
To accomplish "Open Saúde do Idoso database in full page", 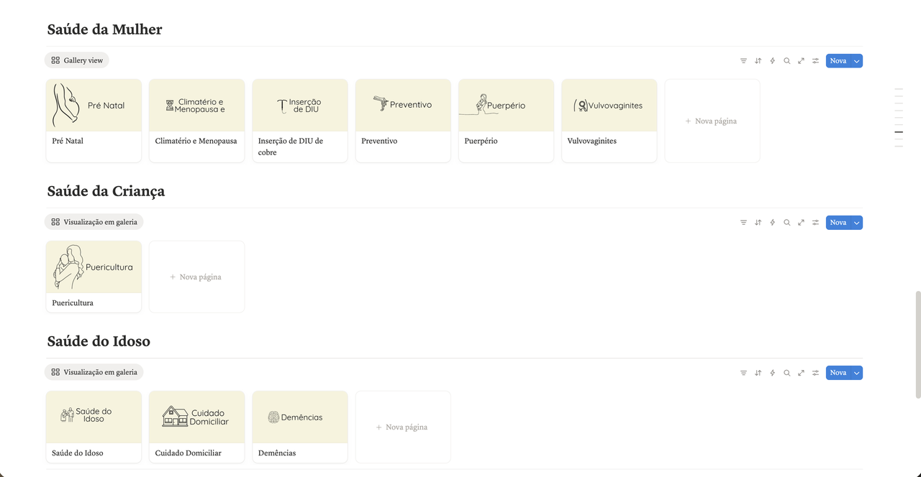I will coord(801,373).
